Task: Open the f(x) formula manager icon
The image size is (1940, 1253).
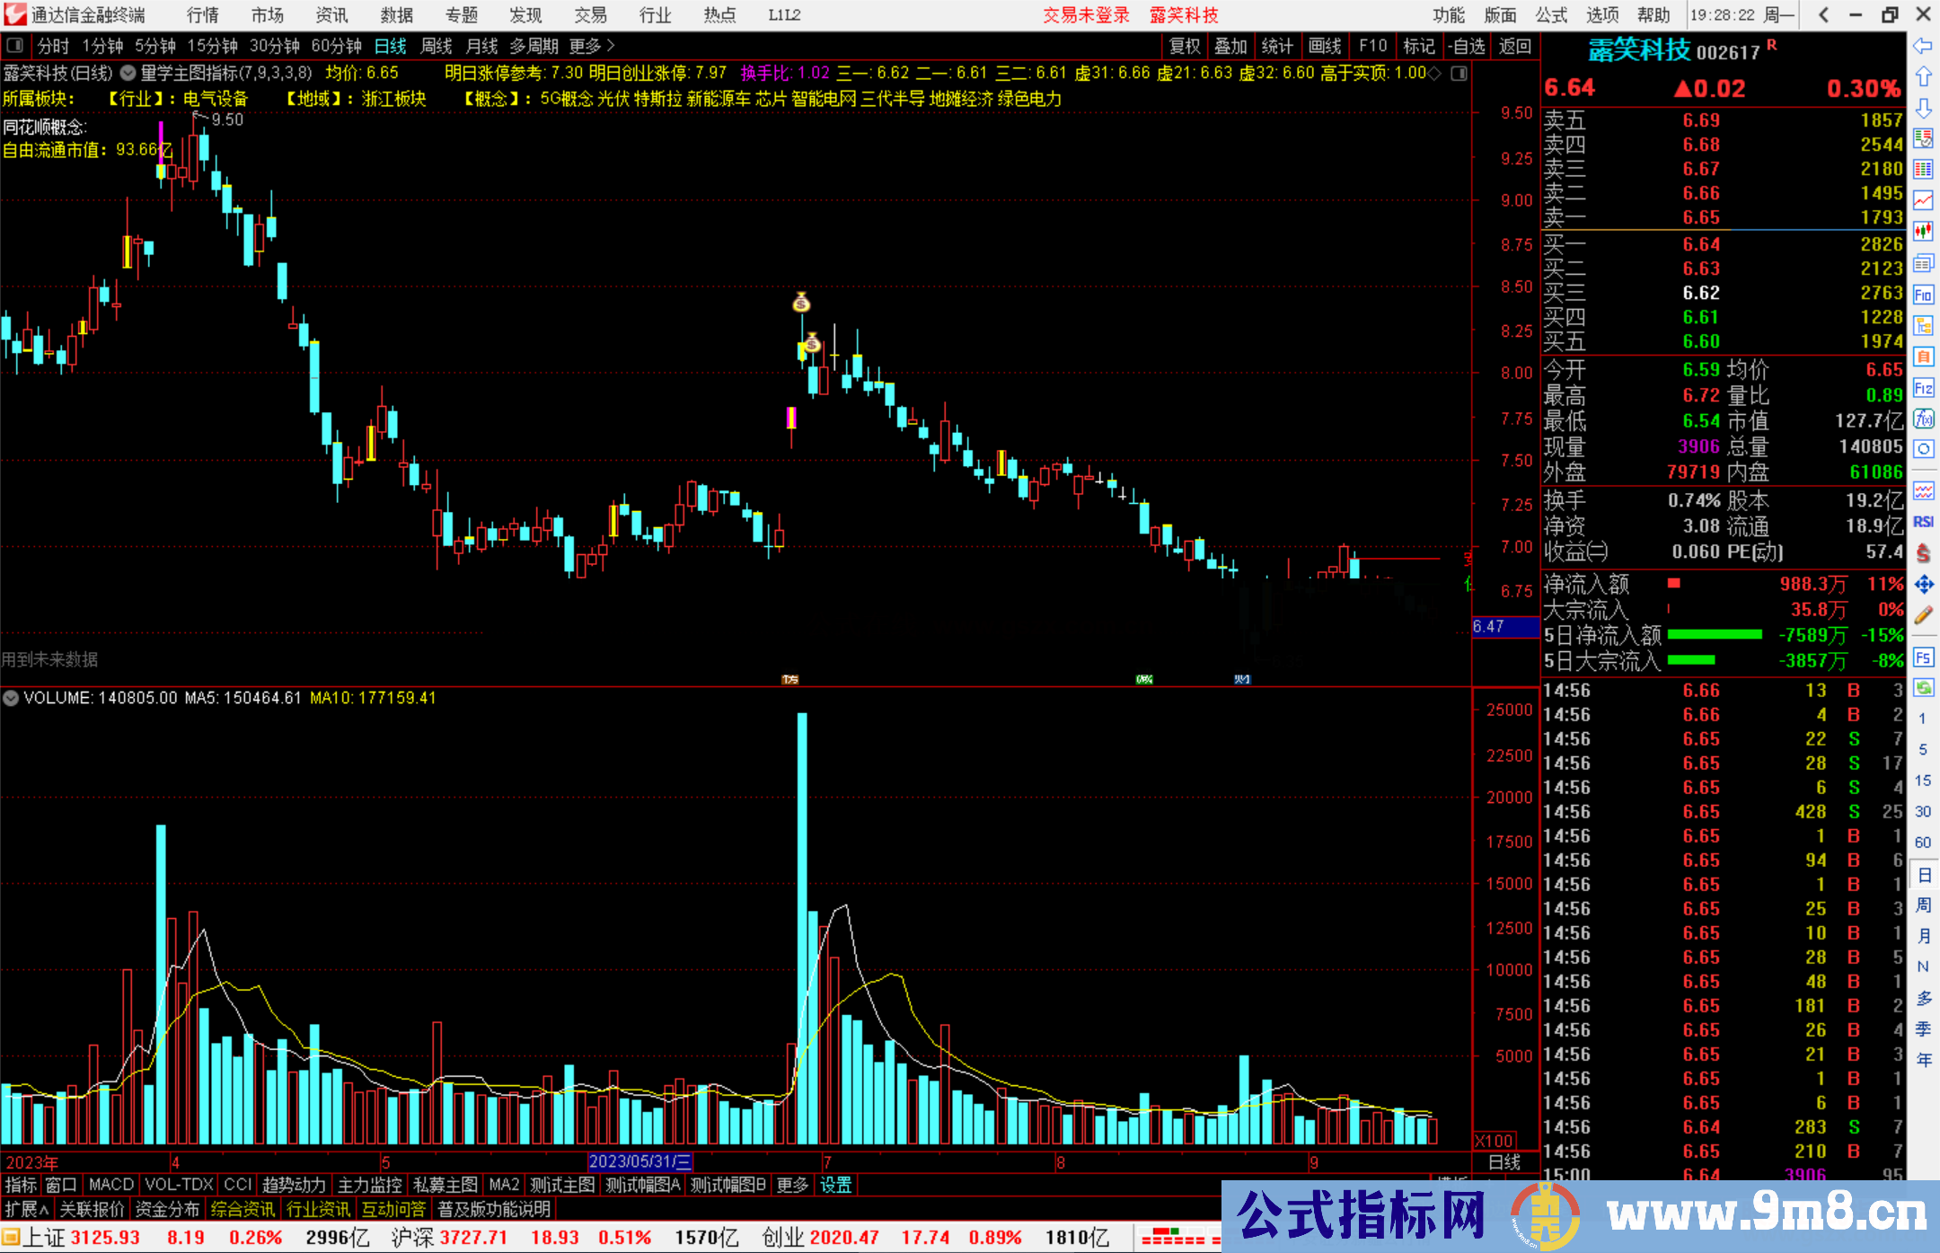Action: pos(1923,419)
